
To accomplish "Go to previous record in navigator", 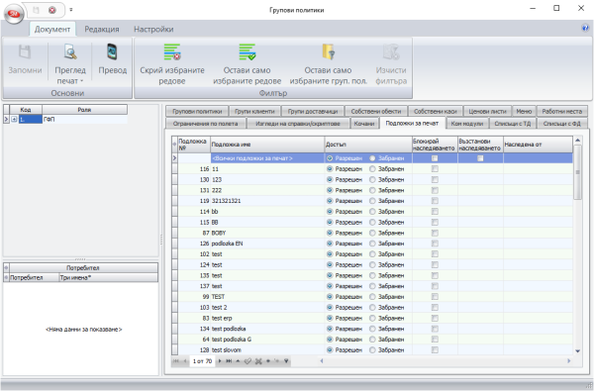I will pos(185,361).
